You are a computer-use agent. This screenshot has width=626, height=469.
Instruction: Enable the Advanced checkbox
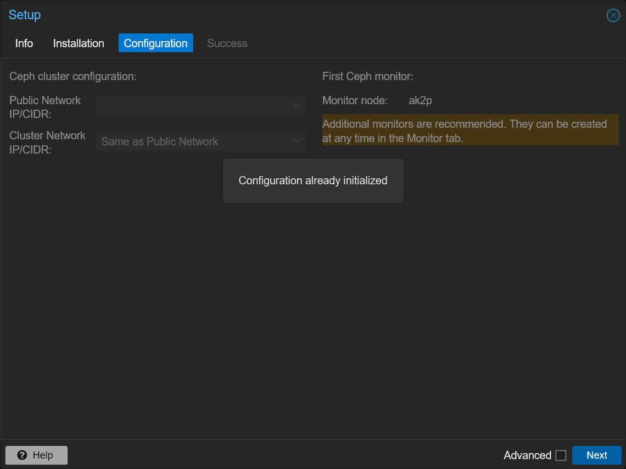561,455
